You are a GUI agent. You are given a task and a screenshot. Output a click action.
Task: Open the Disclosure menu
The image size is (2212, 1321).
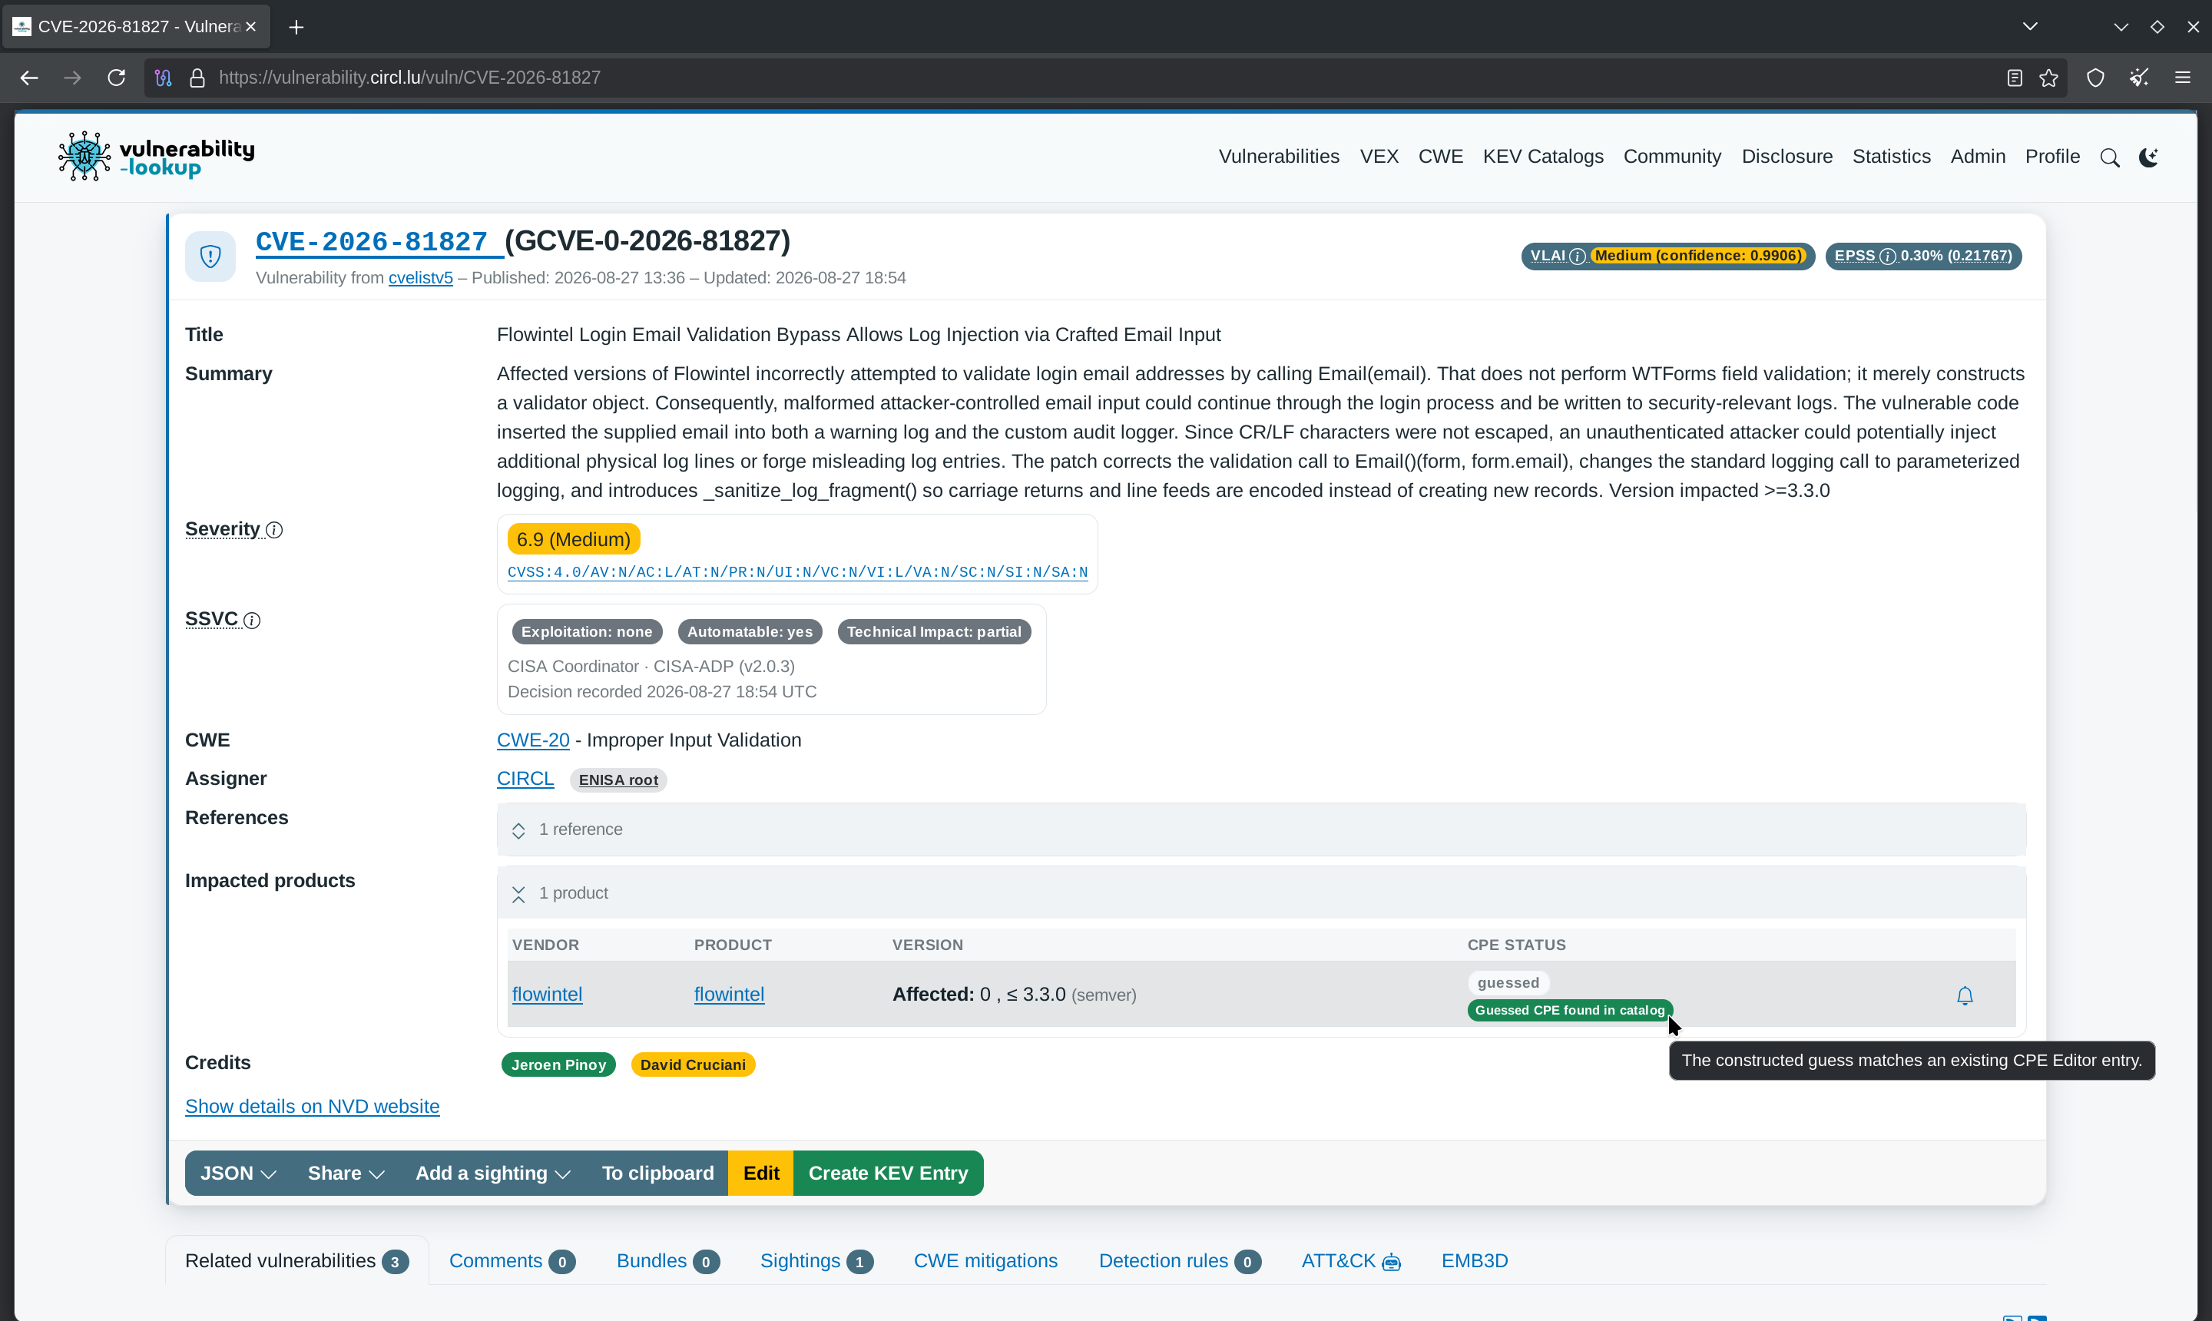[x=1786, y=157]
